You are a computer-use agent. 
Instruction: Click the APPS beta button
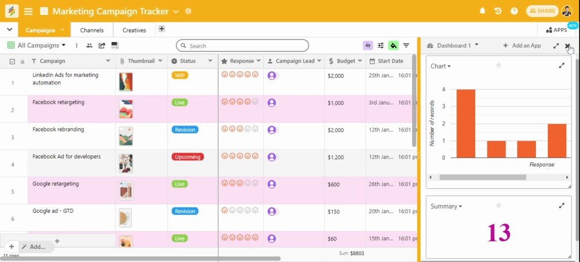tap(556, 30)
